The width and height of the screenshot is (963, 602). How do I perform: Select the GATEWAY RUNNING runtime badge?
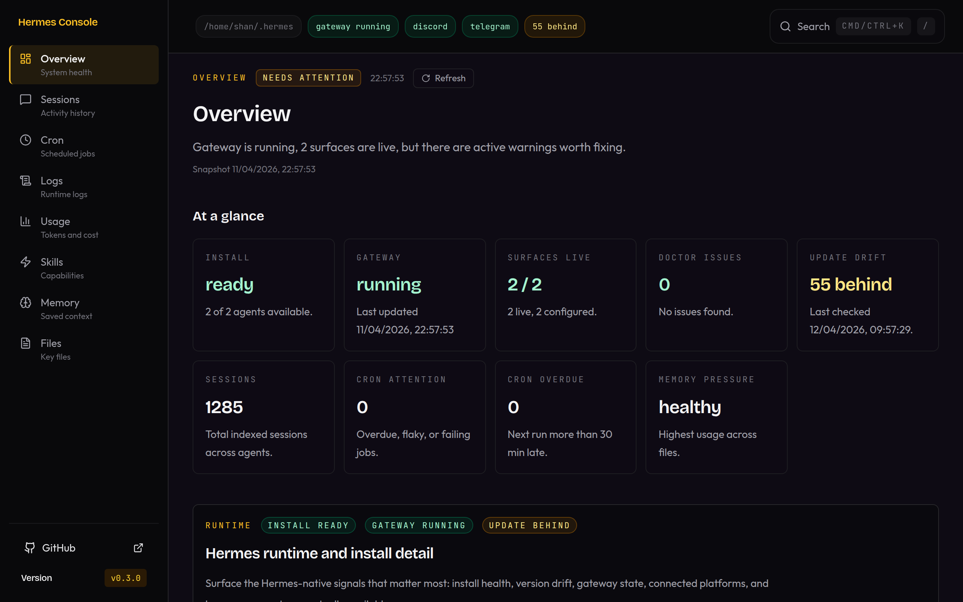(418, 525)
